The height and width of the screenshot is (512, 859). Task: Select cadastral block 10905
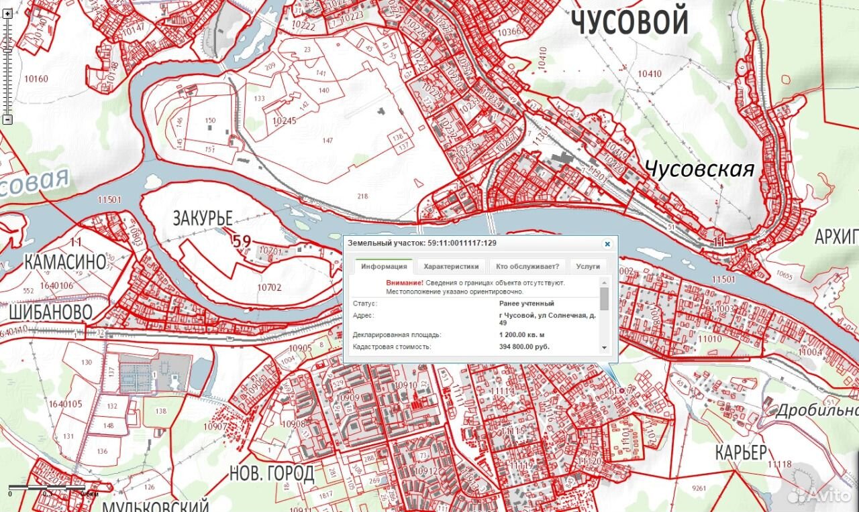click(x=300, y=348)
